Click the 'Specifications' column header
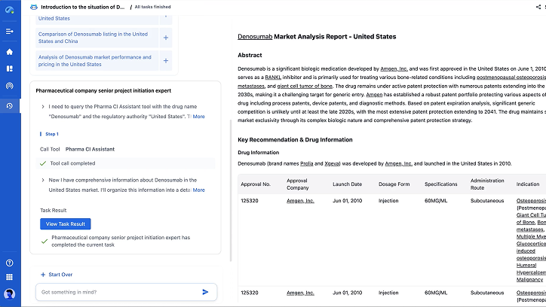 coord(441,184)
